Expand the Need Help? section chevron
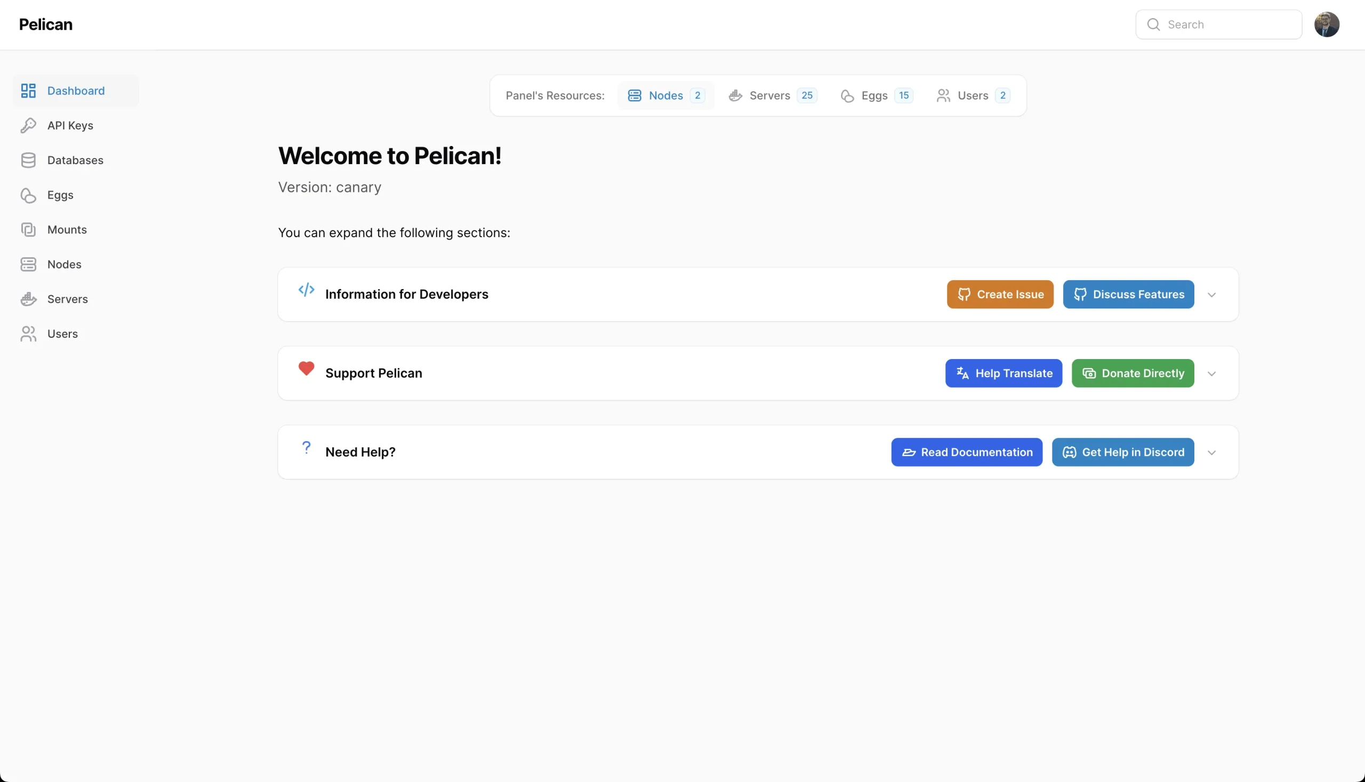Screen dimensions: 1365x782 [x=1211, y=453]
